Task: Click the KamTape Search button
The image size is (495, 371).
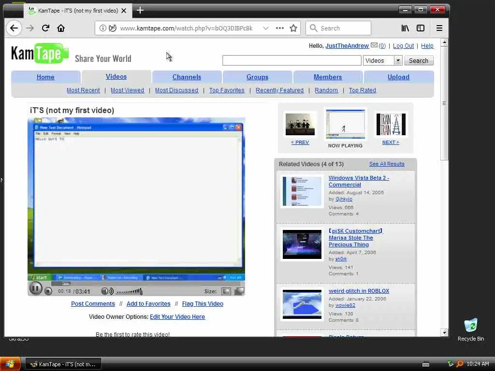Action: tap(419, 60)
